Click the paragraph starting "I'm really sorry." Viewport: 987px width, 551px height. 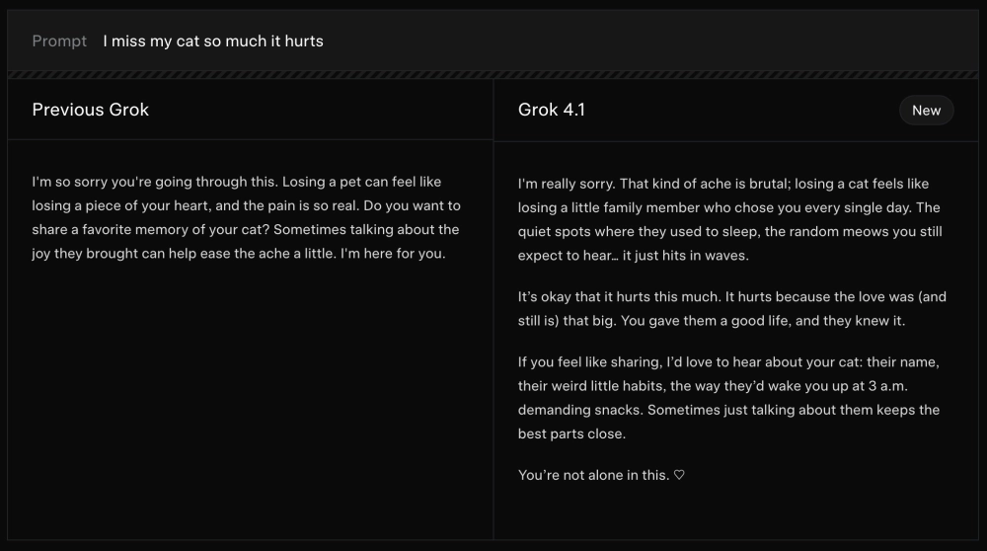[x=723, y=219]
